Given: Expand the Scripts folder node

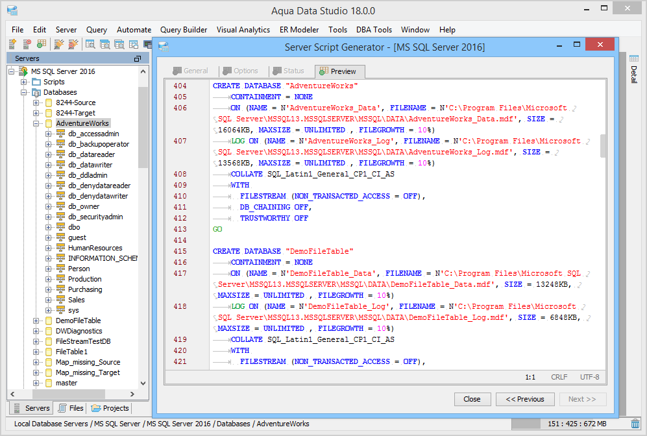Looking at the screenshot, I should (24, 82).
